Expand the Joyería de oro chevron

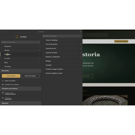pyautogui.click(x=81, y=48)
